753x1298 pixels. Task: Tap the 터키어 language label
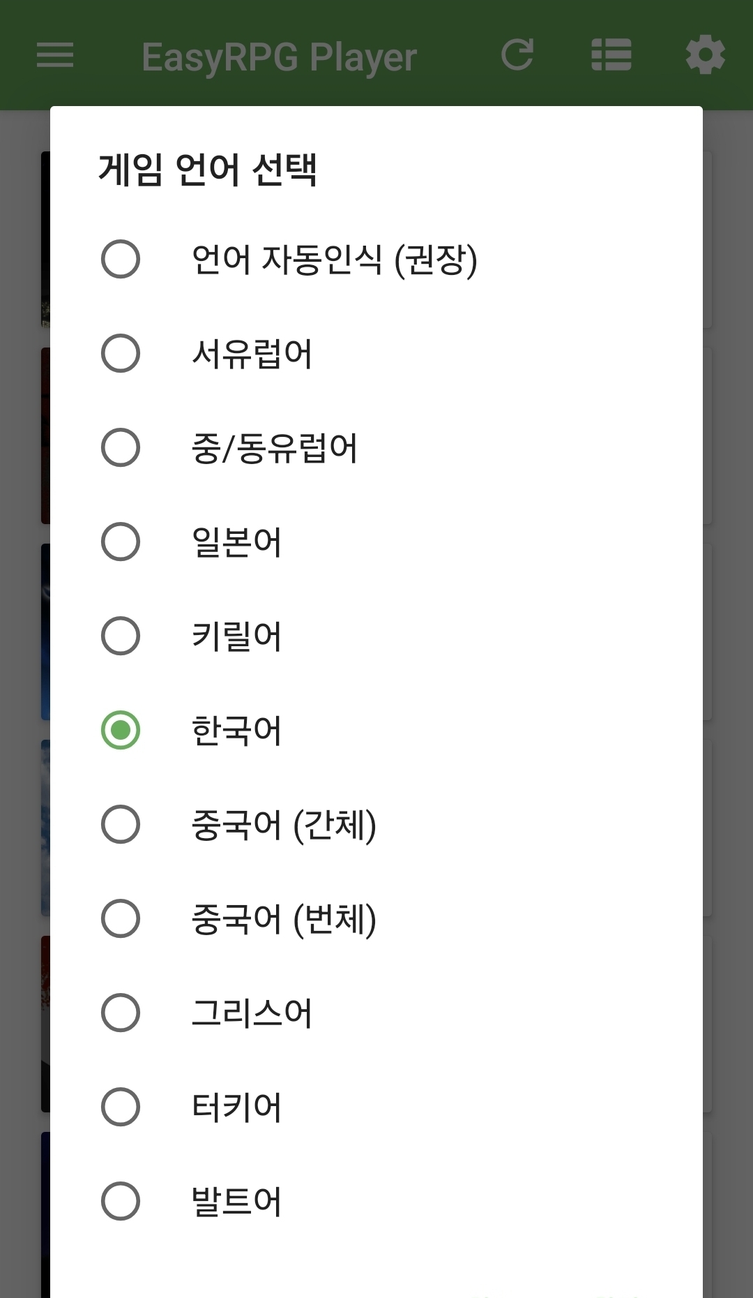coord(236,1107)
